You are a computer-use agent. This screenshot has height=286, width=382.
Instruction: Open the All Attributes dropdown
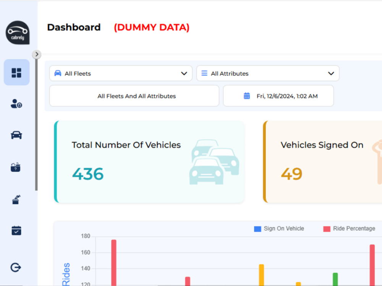tap(268, 73)
